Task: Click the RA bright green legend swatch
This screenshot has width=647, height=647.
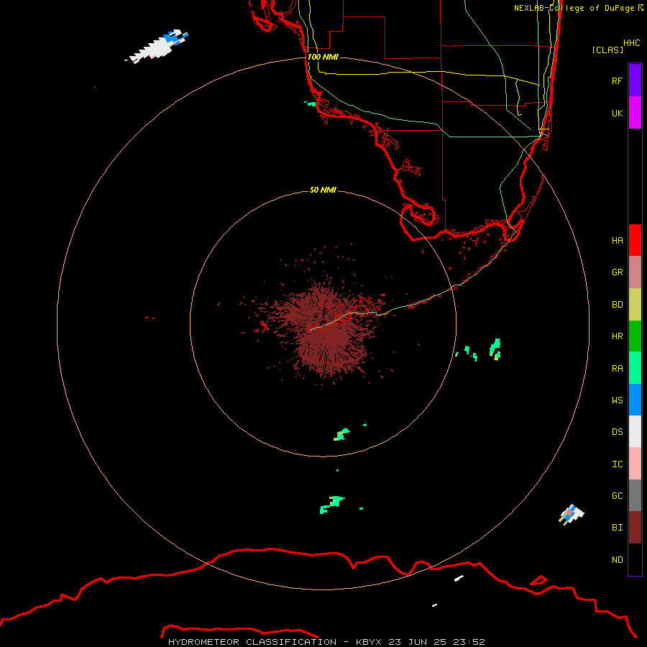Action: coord(635,368)
